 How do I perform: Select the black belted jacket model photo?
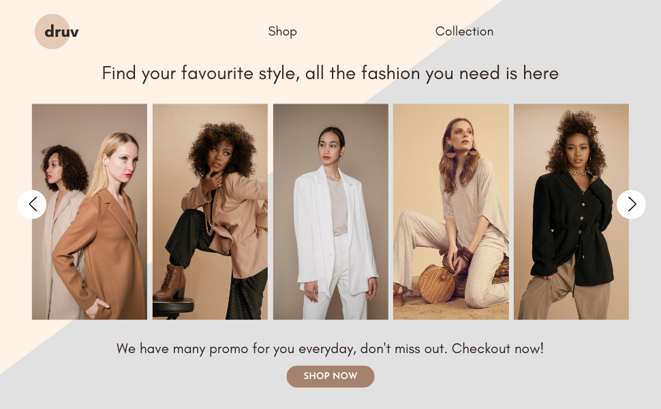571,212
